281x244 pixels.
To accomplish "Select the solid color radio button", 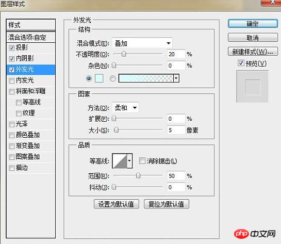I will click(x=89, y=78).
